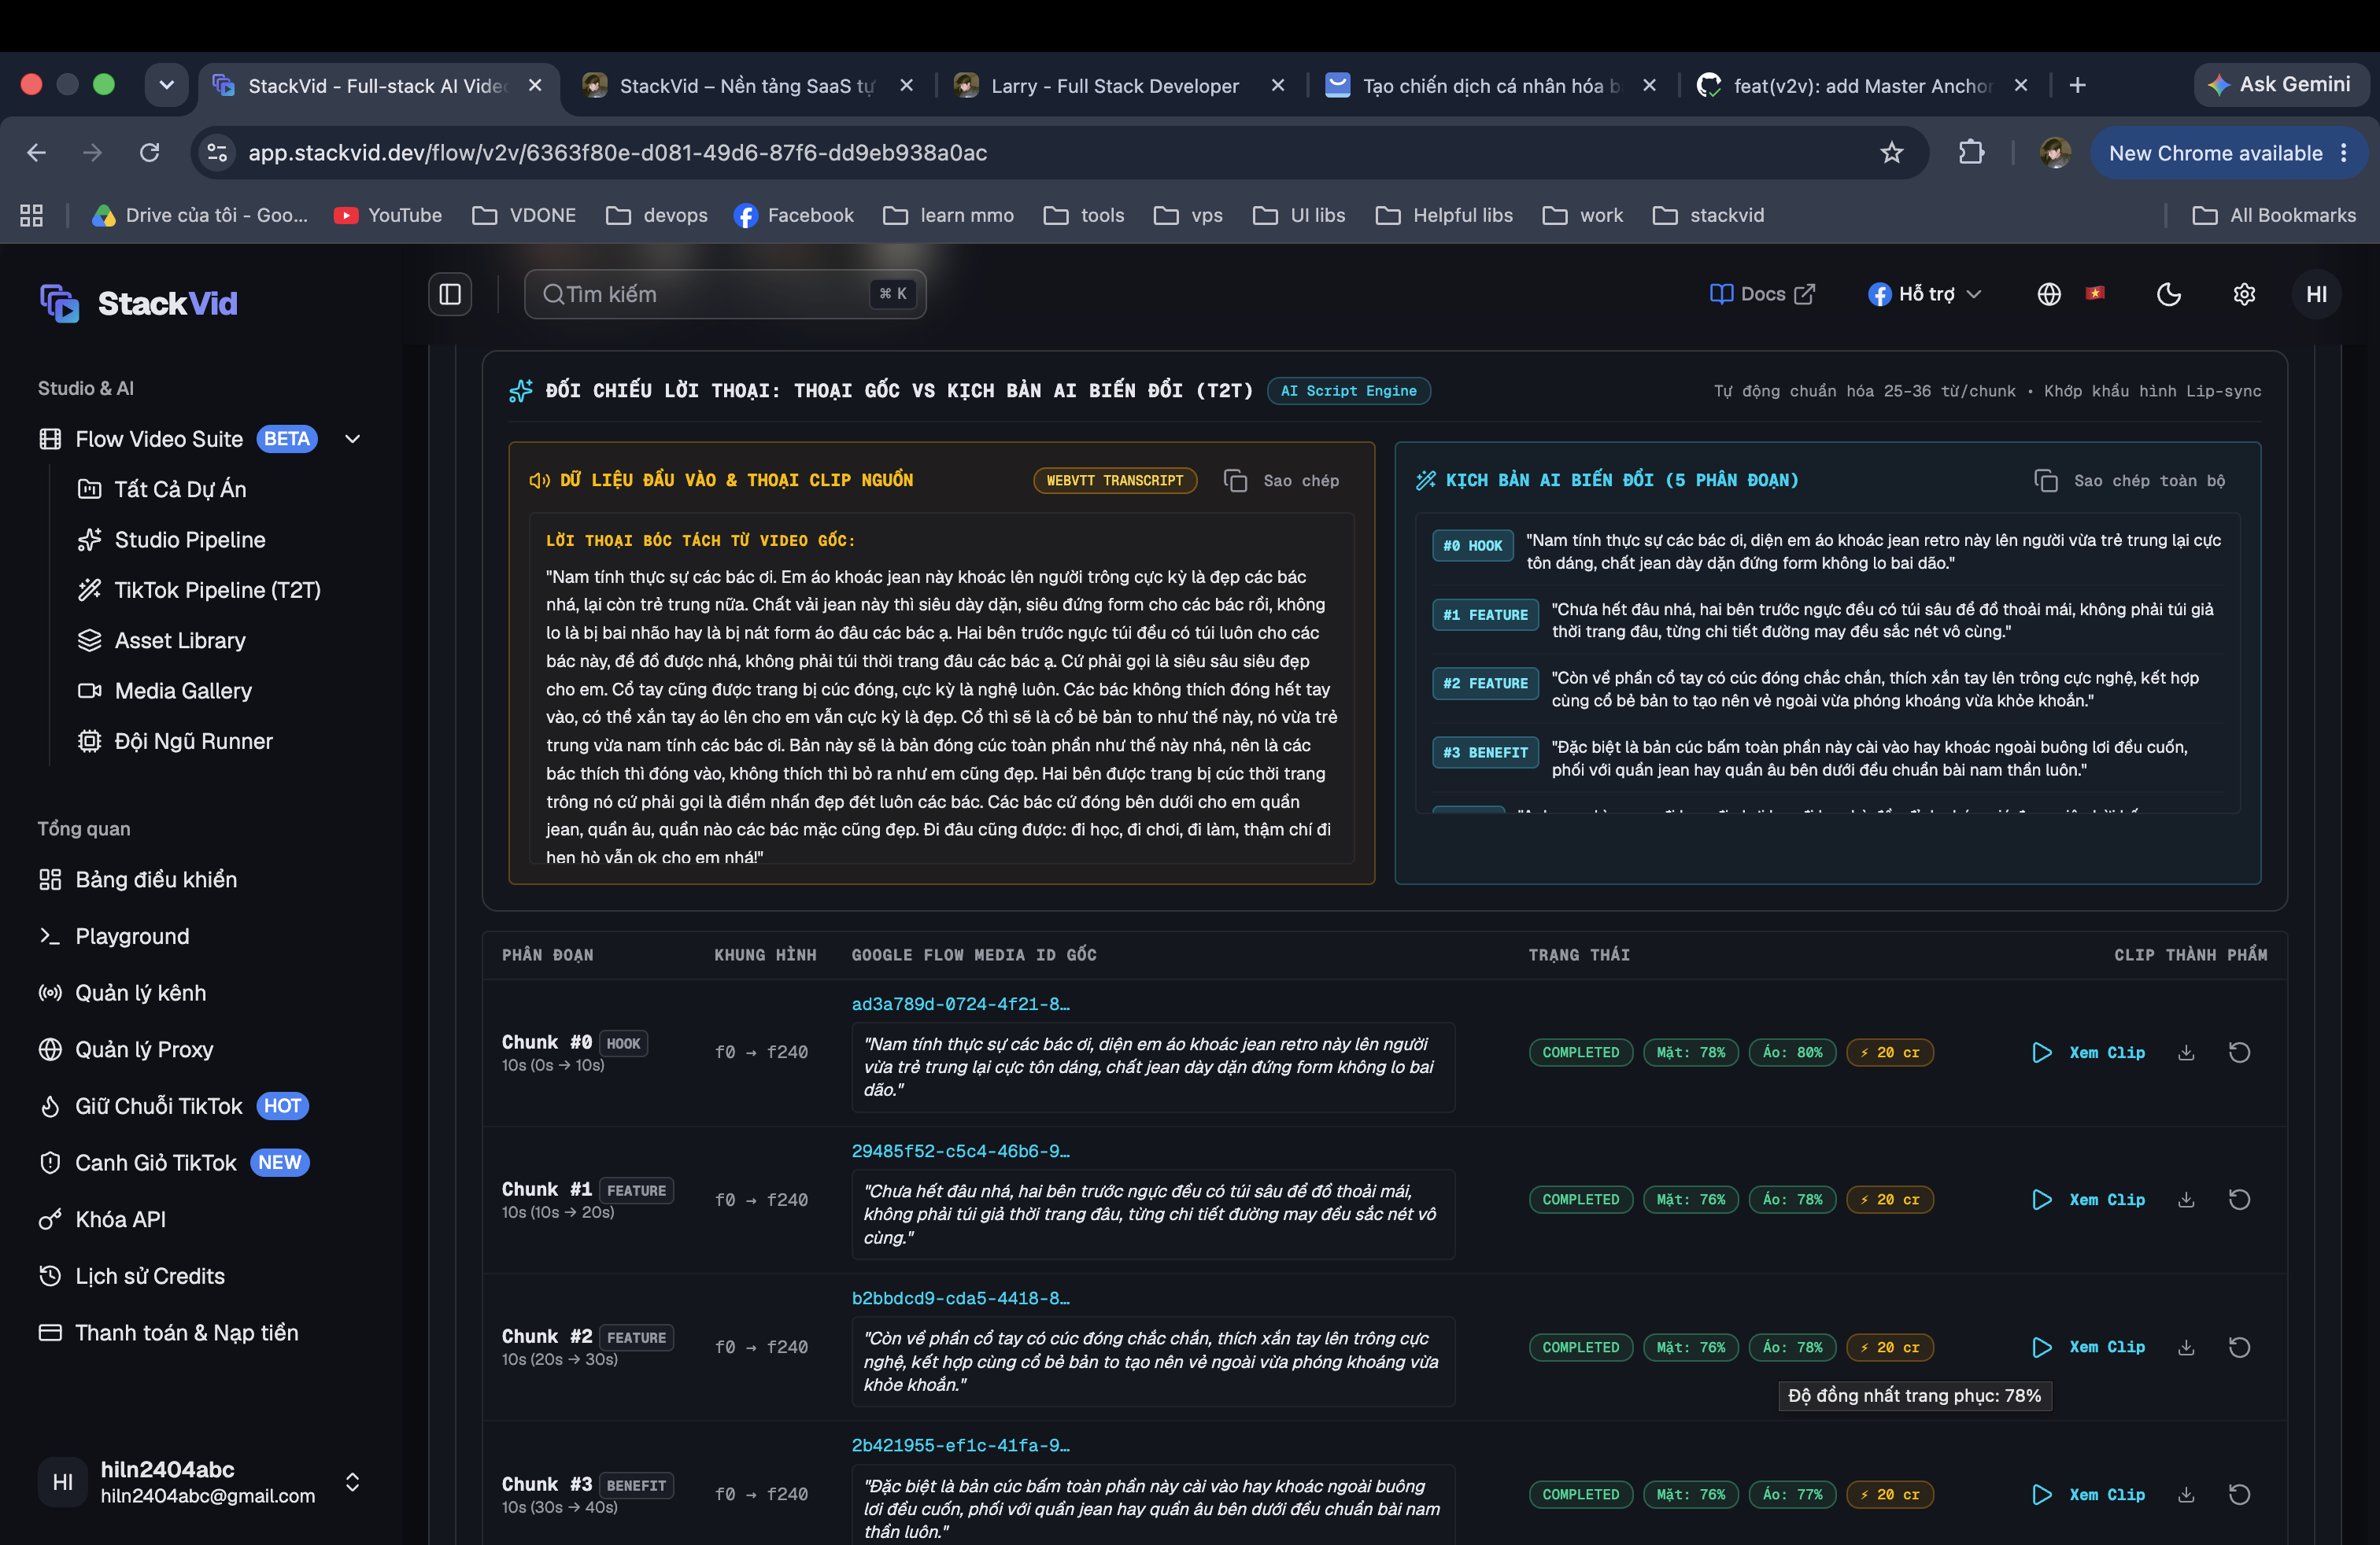Go to Bảng điều khiển dashboard
The height and width of the screenshot is (1545, 2380).
(156, 879)
